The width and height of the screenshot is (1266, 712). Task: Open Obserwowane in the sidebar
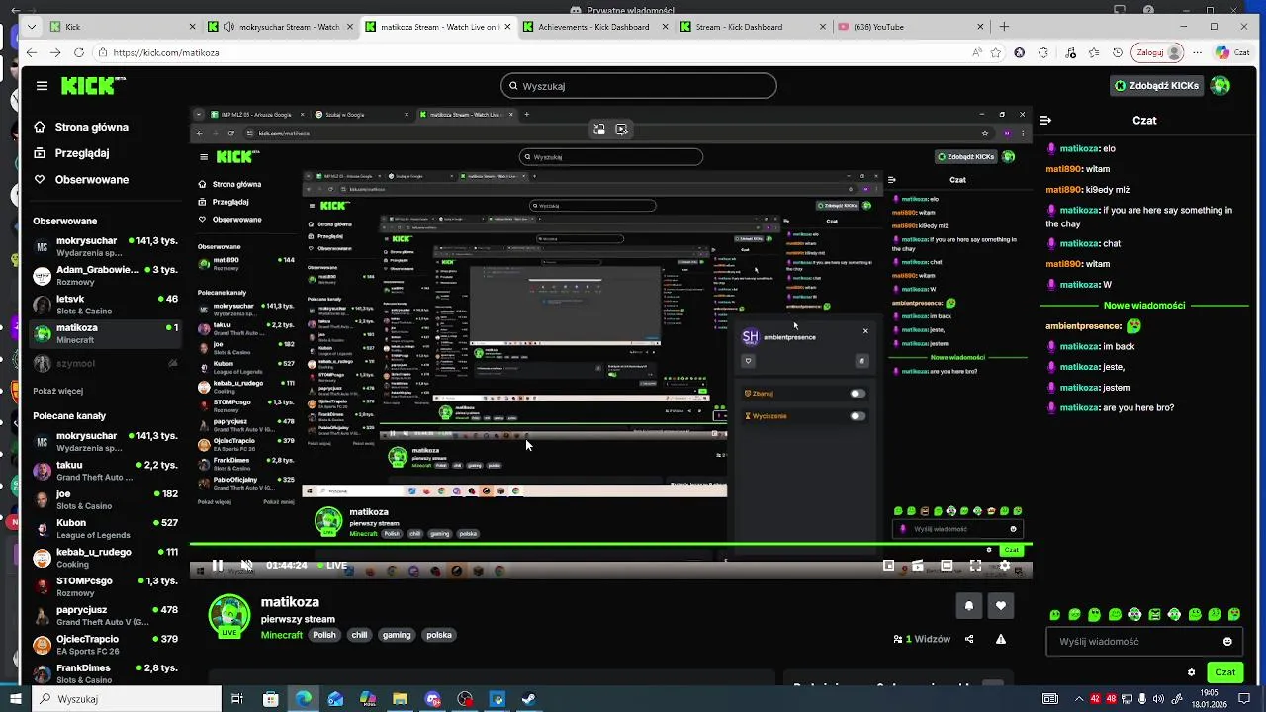tap(81, 180)
